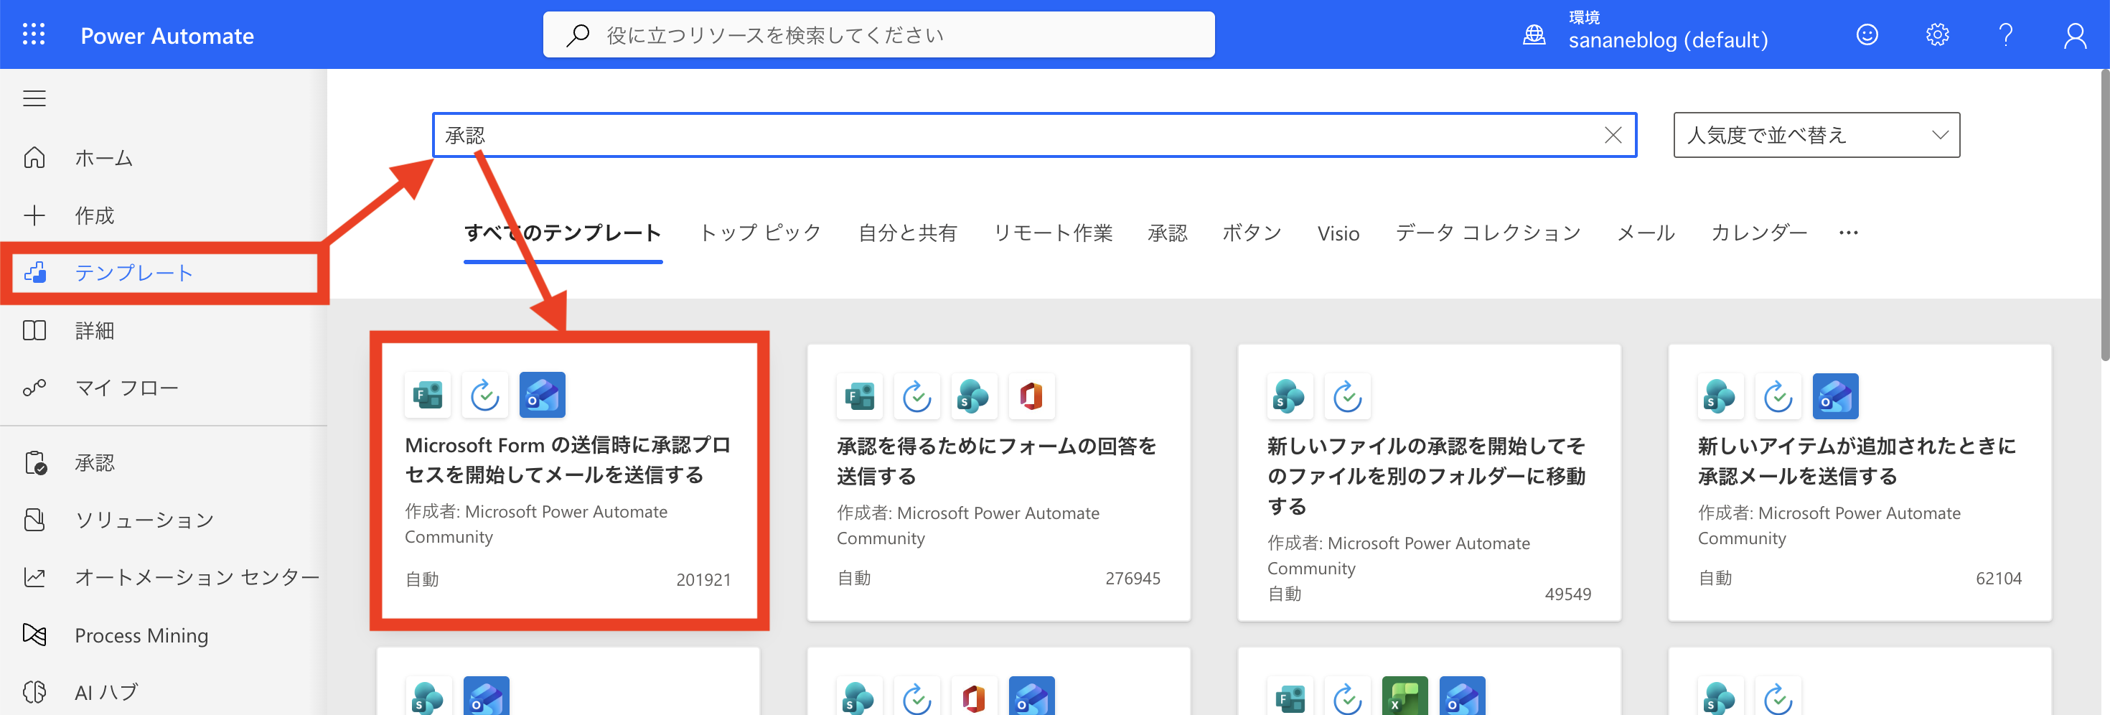The image size is (2110, 715).
Task: Switch to the ボタン tab
Action: coord(1252,233)
